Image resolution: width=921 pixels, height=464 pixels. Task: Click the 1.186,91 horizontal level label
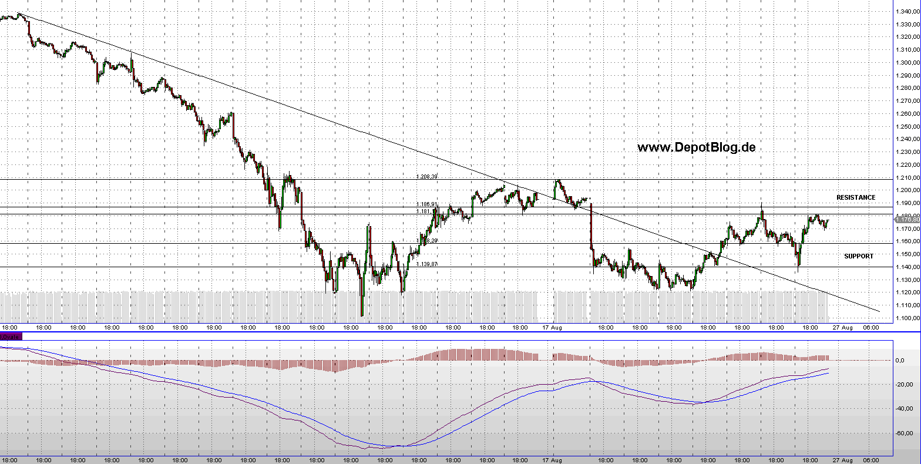tap(426, 204)
